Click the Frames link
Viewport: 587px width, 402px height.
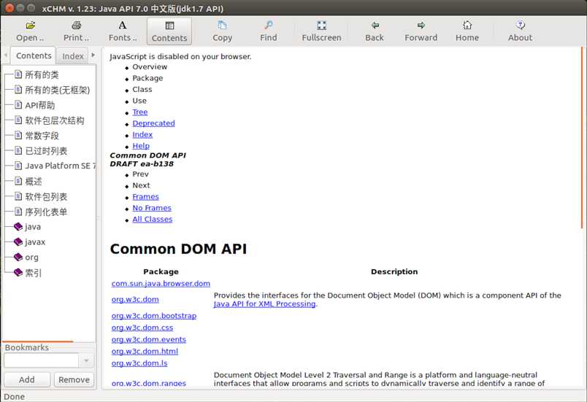tap(145, 197)
